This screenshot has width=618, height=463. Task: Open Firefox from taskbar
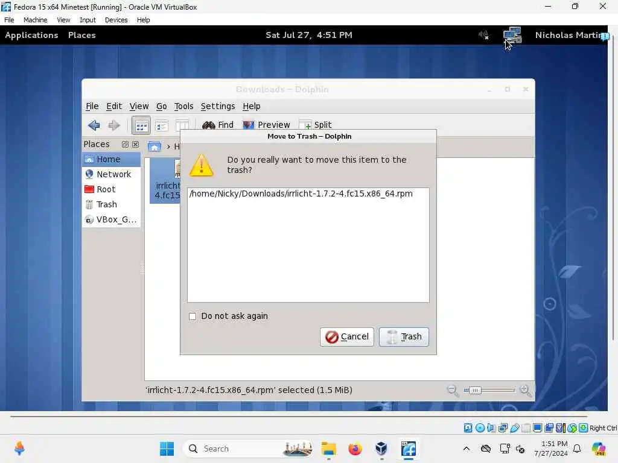[x=355, y=449]
